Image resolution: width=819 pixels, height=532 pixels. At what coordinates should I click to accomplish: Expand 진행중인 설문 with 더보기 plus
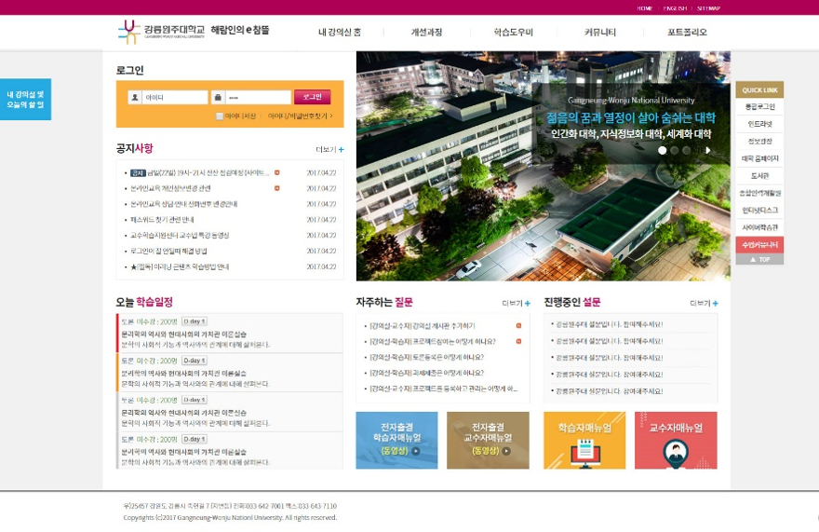(x=704, y=303)
